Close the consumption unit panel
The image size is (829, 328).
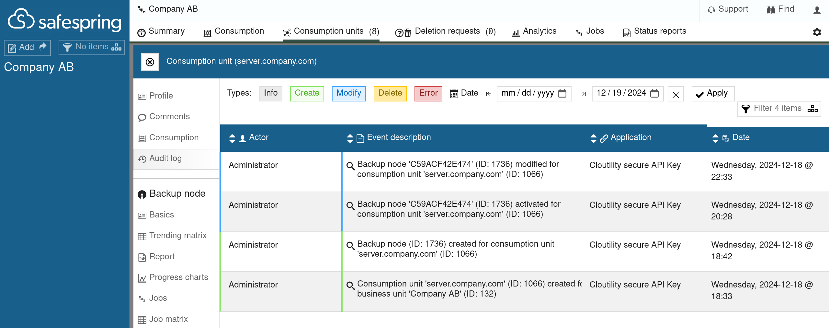click(x=150, y=62)
